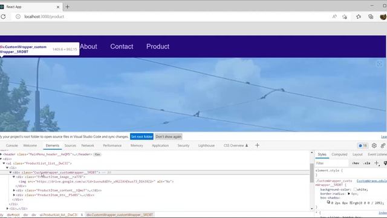The image size is (387, 218).
Task: Collapse the CustomWrapper div element
Action: (x=11, y=172)
